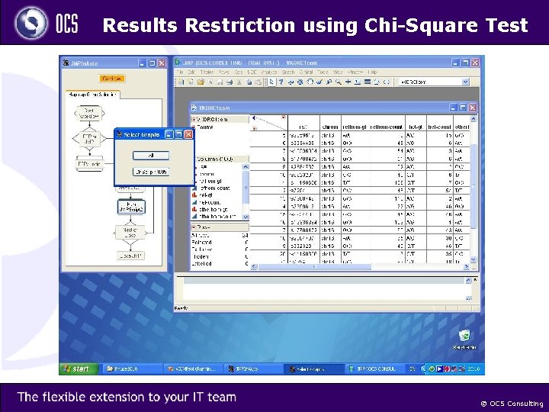Switch to JMP OCS CONSUL taskbar item
Viewport: 549px width, 412px height.
tap(375, 369)
